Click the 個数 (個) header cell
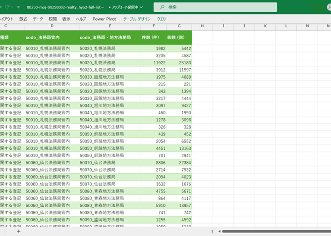This screenshot has width=331, height=236. click(x=179, y=38)
